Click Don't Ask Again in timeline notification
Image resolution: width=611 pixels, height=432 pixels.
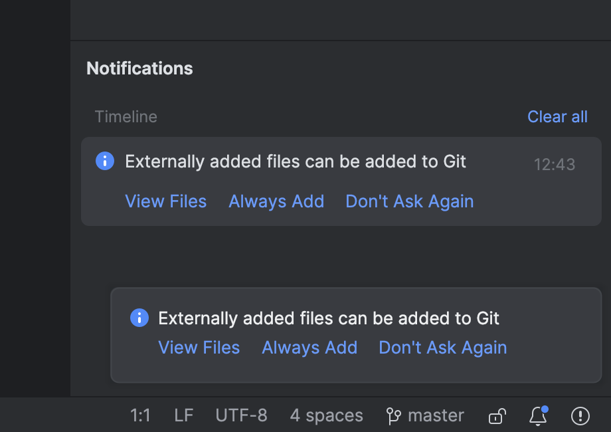click(410, 201)
